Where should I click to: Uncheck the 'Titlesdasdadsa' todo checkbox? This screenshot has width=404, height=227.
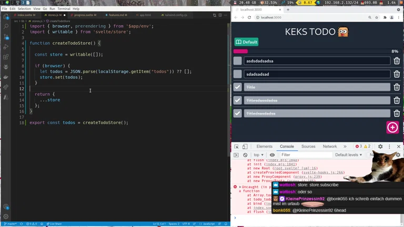238,100
